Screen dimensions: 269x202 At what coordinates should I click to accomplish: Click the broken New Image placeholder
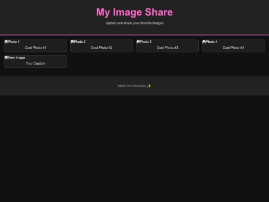(x=15, y=57)
